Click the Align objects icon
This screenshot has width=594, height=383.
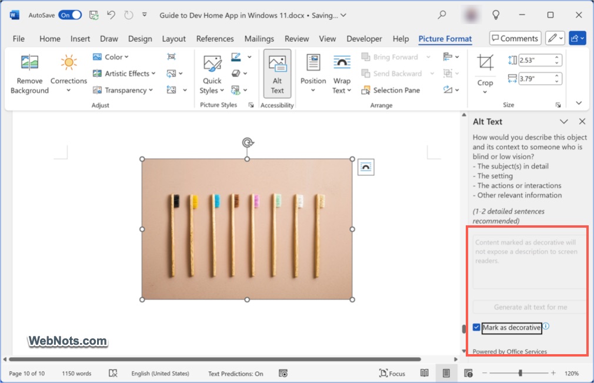click(x=448, y=57)
